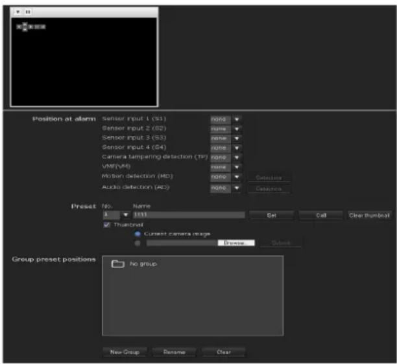Click the Preset section label
The height and width of the screenshot is (364, 397).
(x=84, y=206)
